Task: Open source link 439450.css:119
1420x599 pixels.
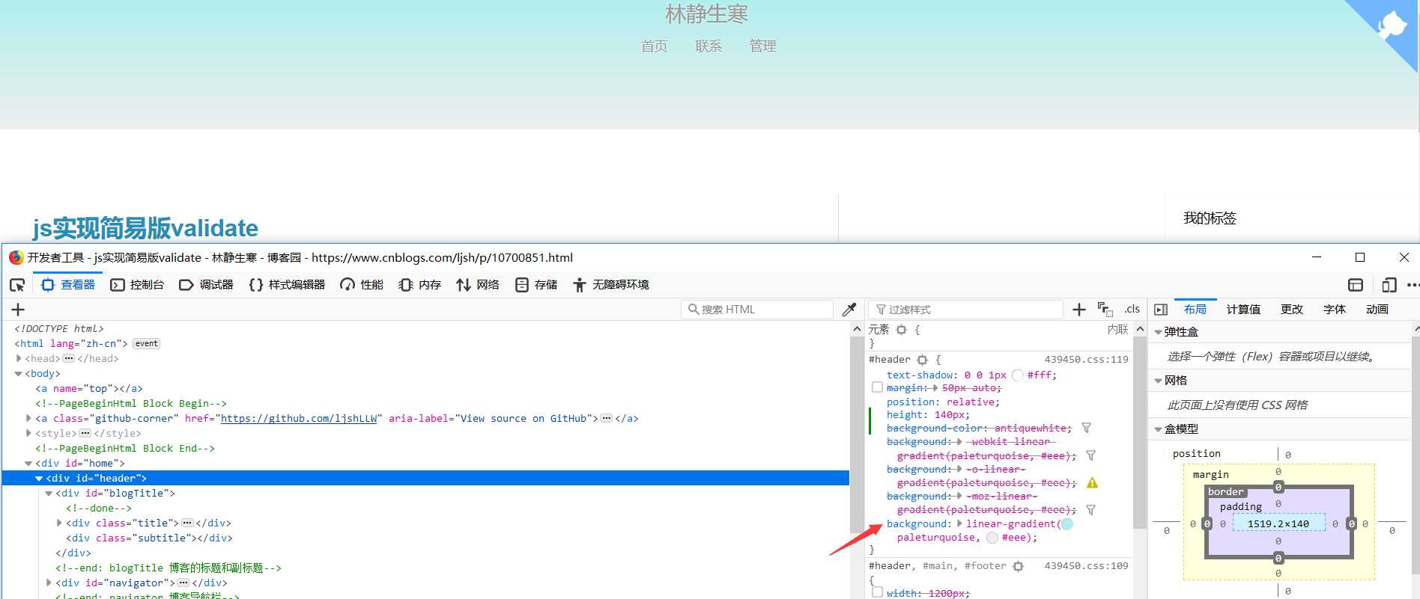Action: coord(1086,360)
